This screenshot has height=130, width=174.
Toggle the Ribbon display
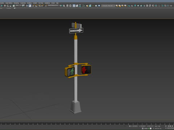pos(74,6)
